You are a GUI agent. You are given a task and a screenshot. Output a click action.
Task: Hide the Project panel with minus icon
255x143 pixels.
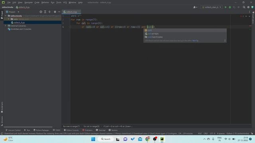[x=59, y=12]
